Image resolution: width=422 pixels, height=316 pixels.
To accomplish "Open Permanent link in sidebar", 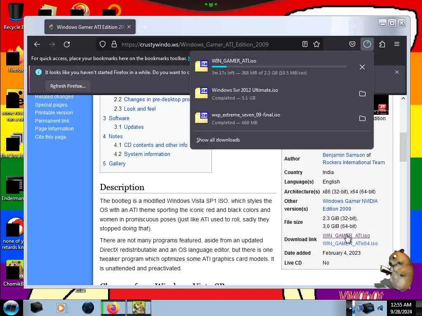I will [x=52, y=121].
